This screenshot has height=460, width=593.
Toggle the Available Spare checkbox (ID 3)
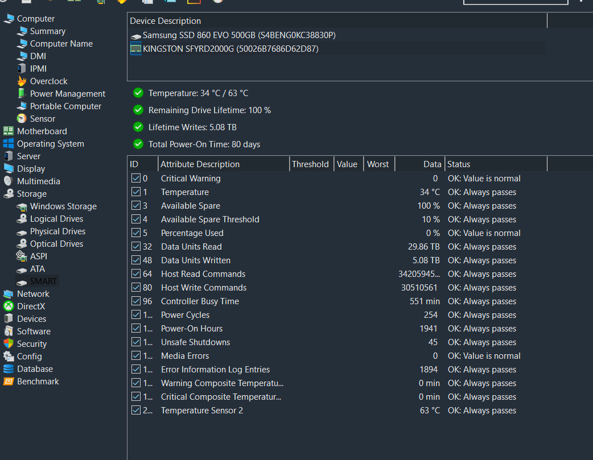pyautogui.click(x=136, y=205)
